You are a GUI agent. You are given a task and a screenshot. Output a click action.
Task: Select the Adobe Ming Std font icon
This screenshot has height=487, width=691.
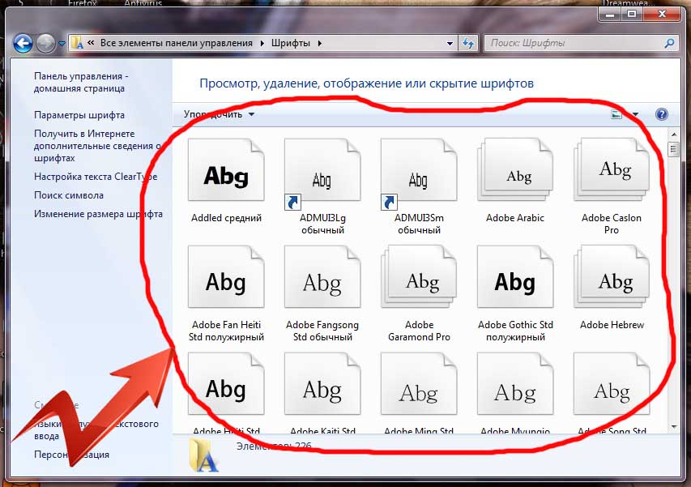click(419, 384)
